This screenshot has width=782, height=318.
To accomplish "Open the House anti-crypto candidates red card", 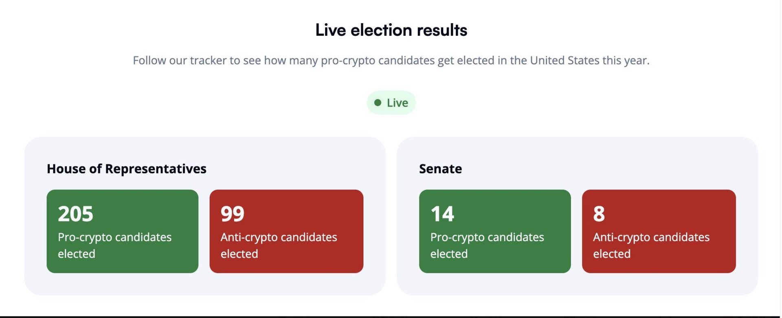I will coord(286,231).
